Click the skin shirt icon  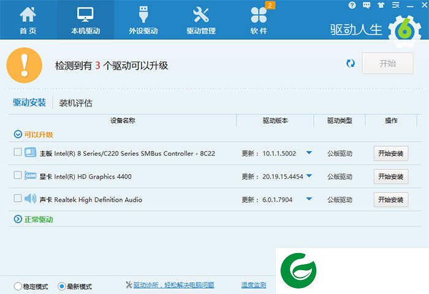(x=381, y=5)
